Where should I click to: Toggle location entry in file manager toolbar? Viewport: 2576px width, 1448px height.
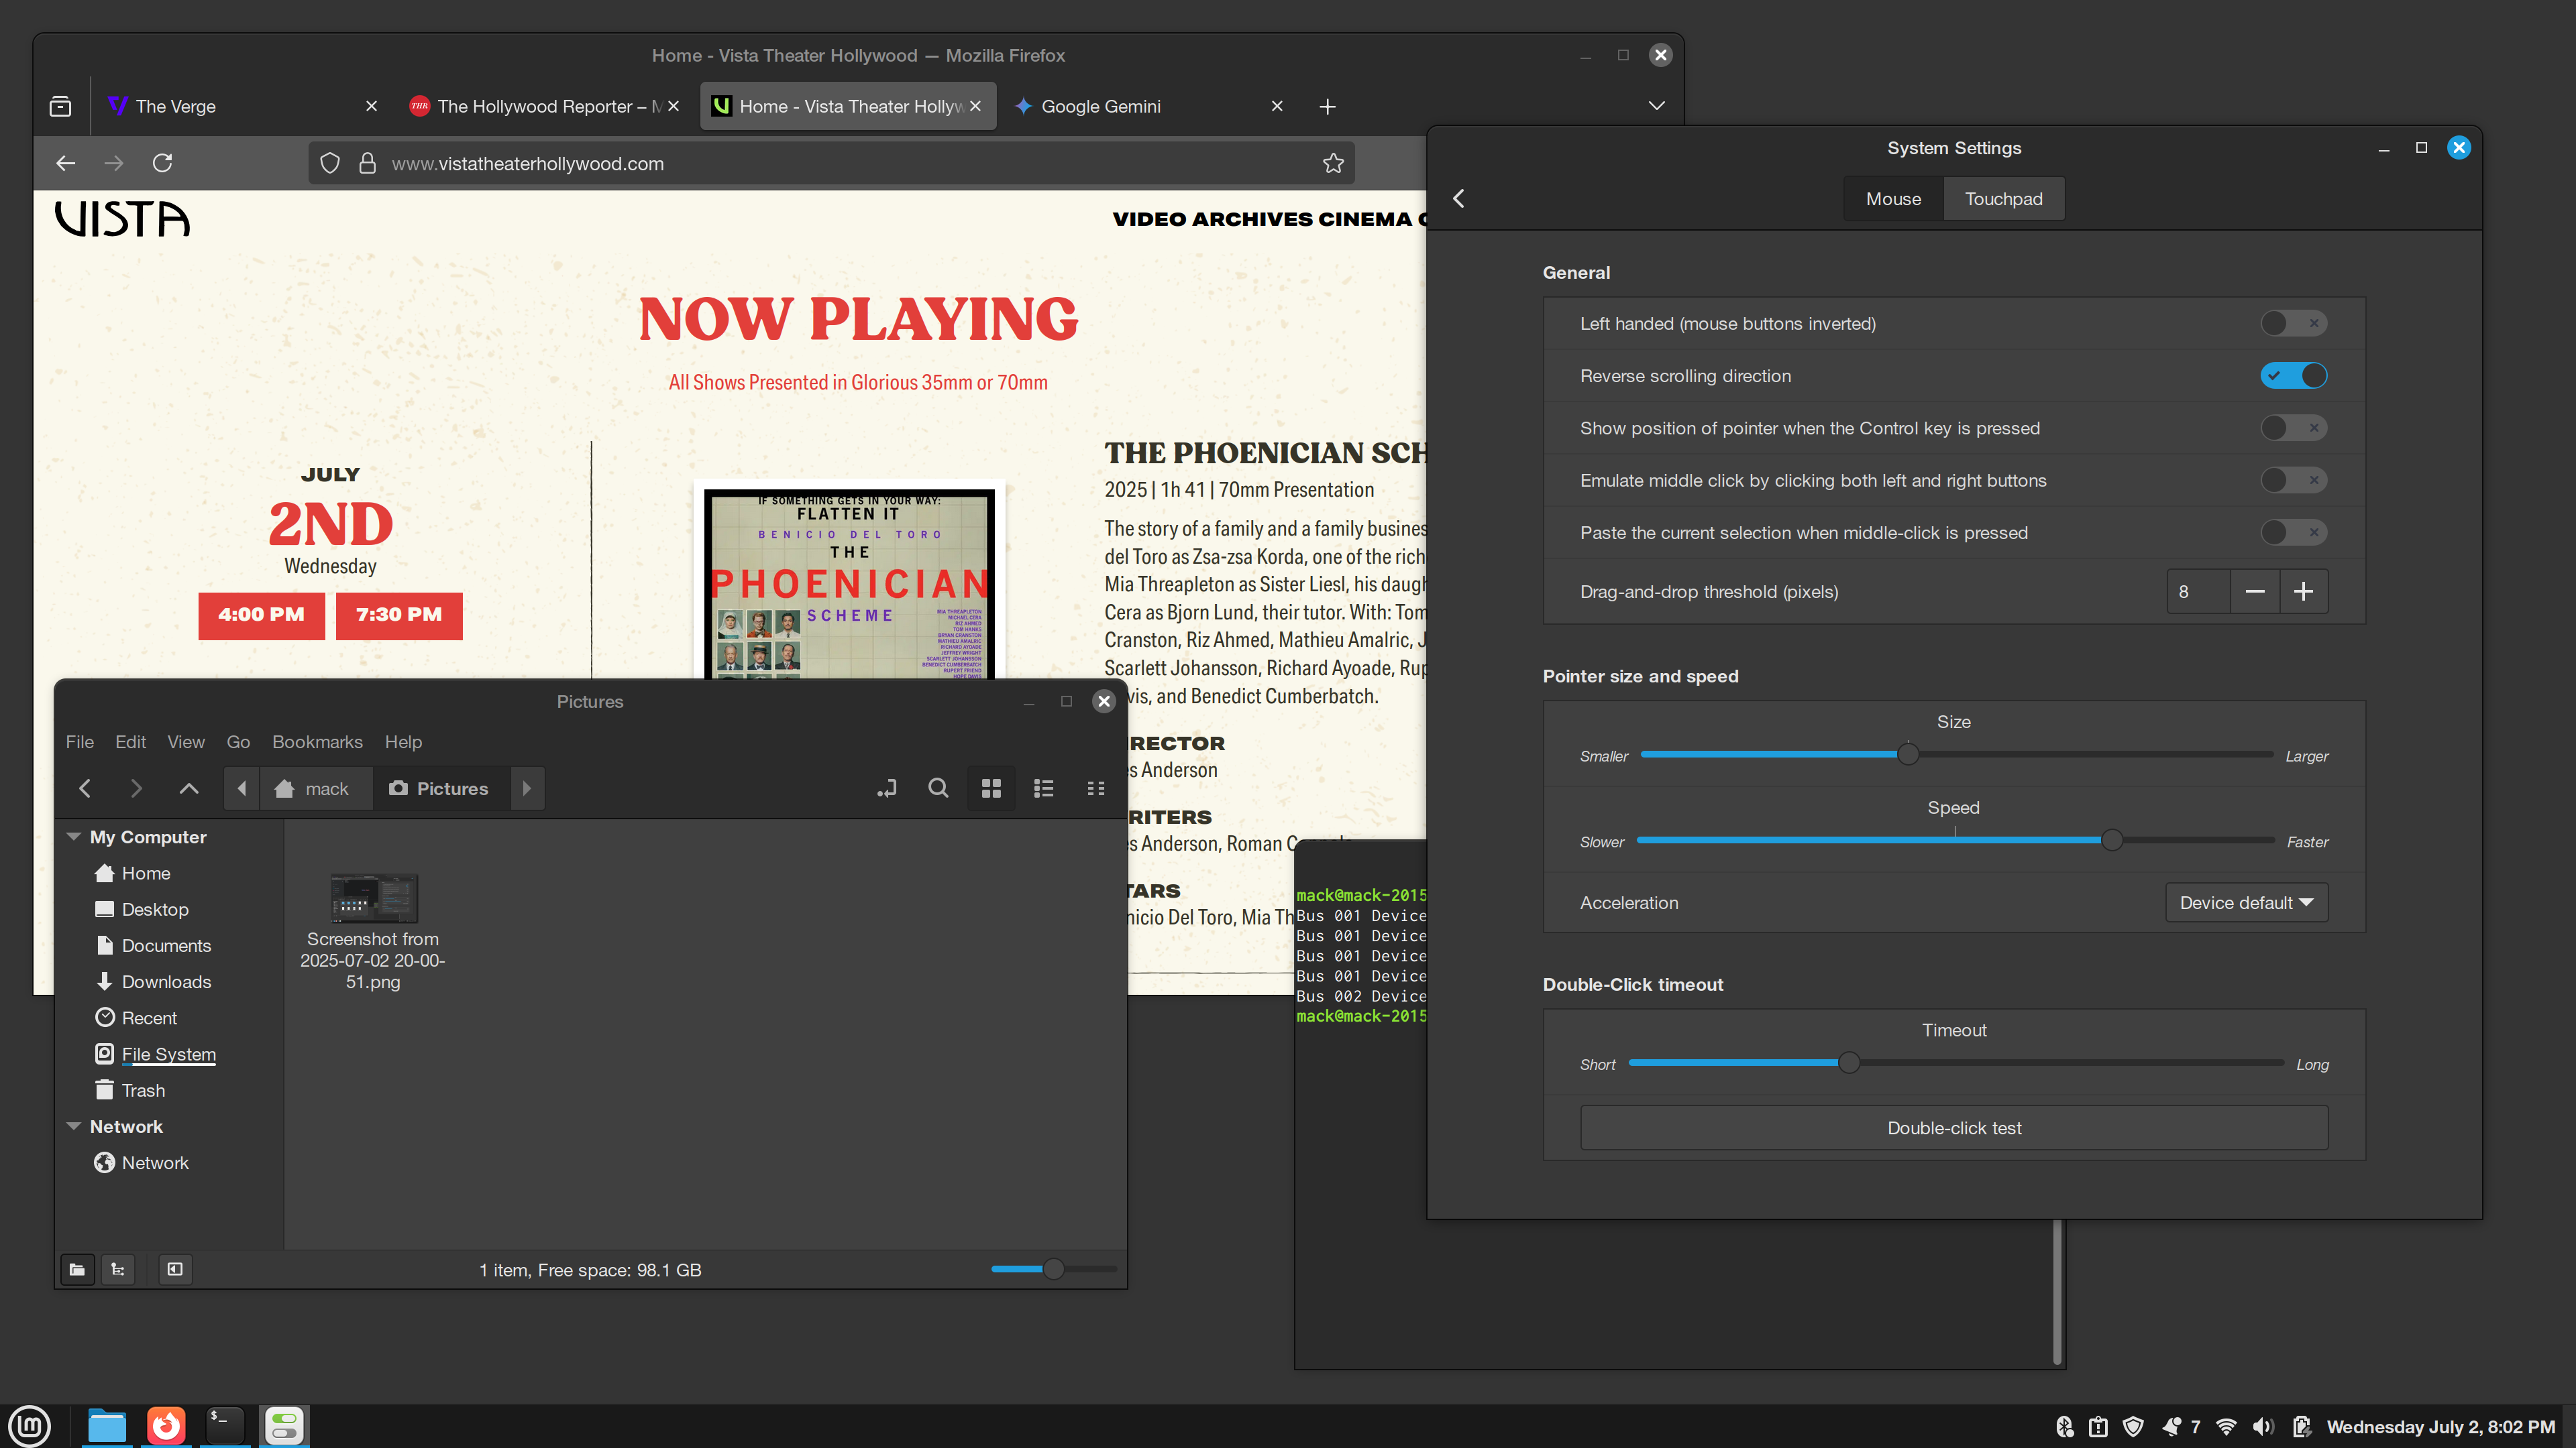[887, 788]
